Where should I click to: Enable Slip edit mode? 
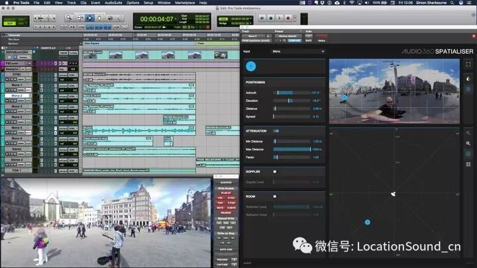pyautogui.click(x=10, y=23)
